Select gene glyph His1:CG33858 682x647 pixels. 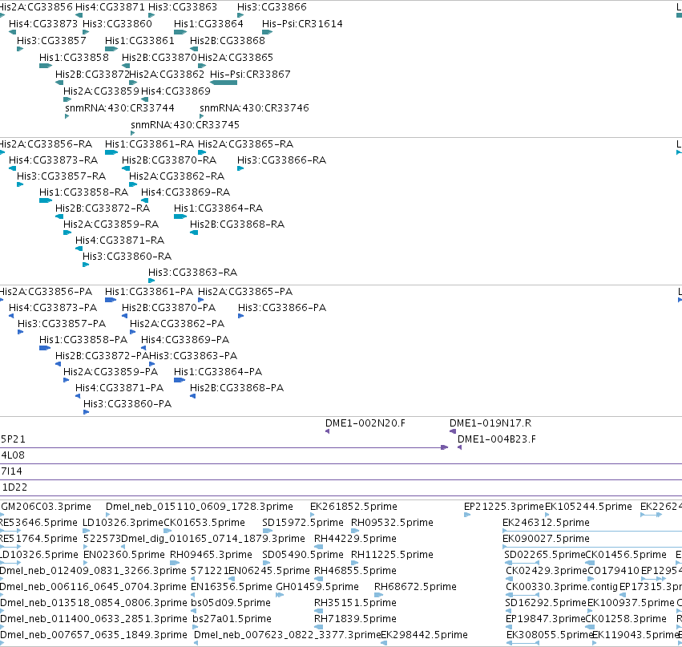click(x=46, y=66)
